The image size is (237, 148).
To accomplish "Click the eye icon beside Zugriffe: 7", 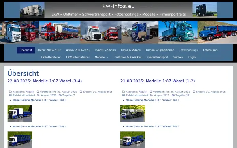I will tap(60, 95).
